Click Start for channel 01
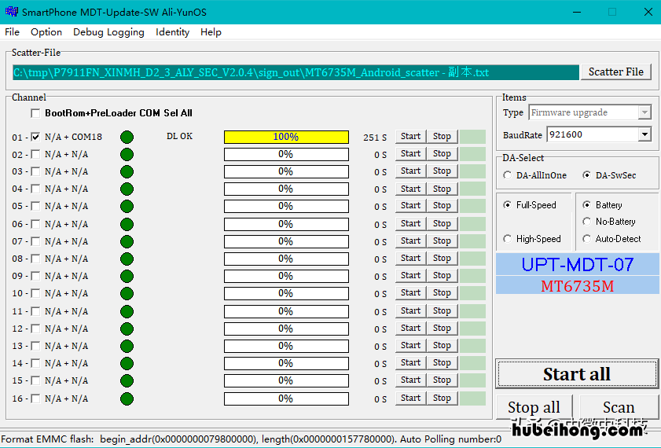661x448 pixels. point(410,137)
